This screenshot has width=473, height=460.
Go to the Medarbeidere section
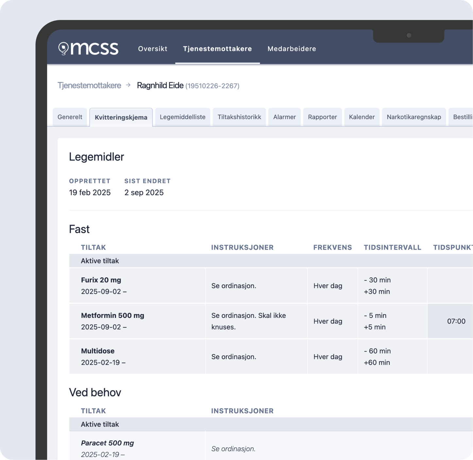pos(292,49)
